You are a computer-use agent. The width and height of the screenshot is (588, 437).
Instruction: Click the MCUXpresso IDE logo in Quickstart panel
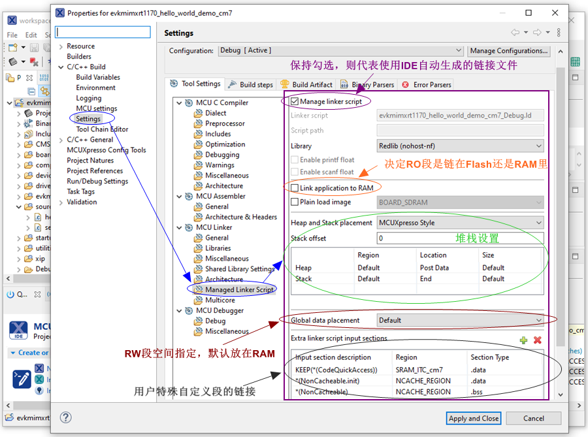point(18,330)
